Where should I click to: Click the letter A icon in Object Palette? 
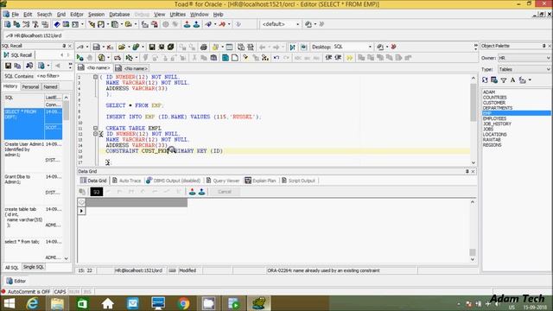point(512,80)
